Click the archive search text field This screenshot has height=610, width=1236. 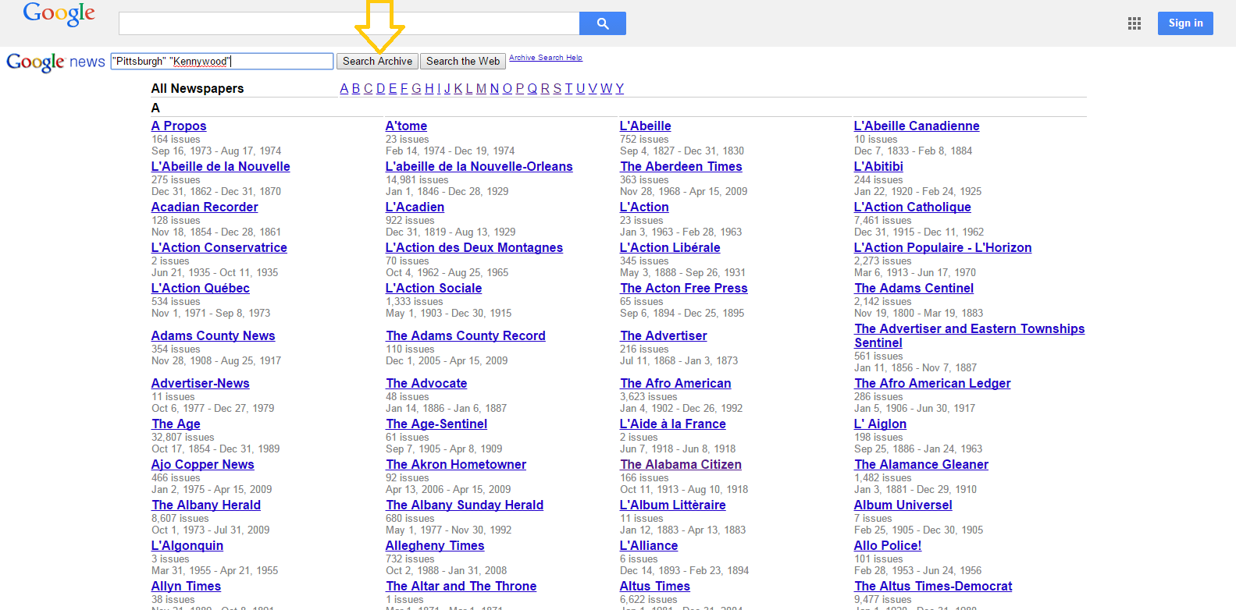tap(222, 62)
